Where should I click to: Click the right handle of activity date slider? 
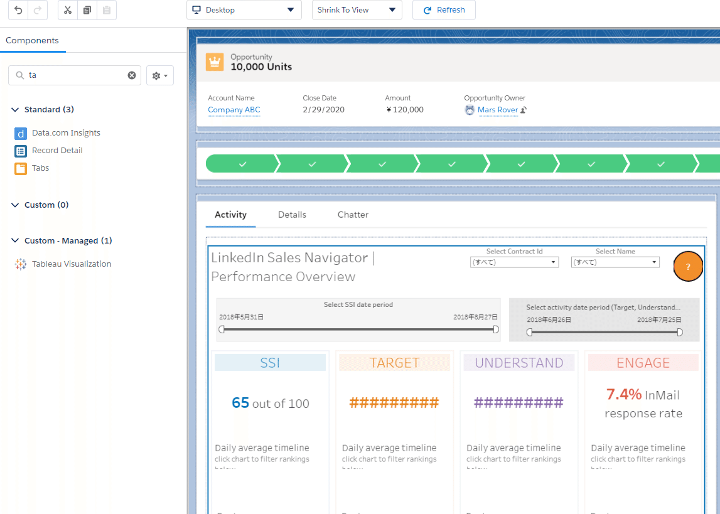point(680,332)
